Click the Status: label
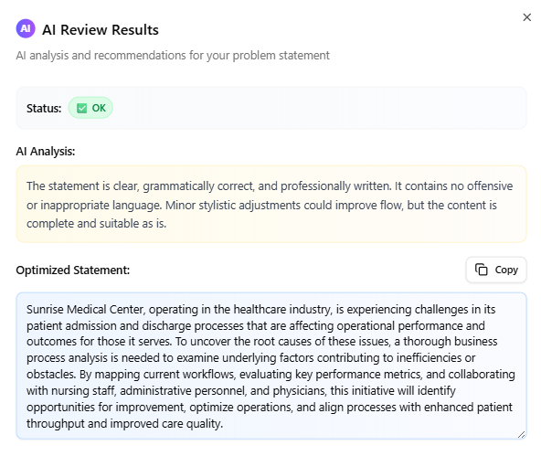 pos(44,109)
